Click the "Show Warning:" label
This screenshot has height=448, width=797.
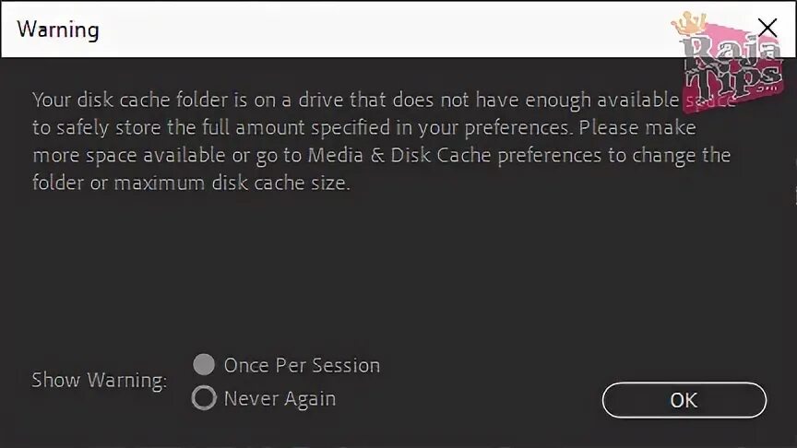(100, 380)
